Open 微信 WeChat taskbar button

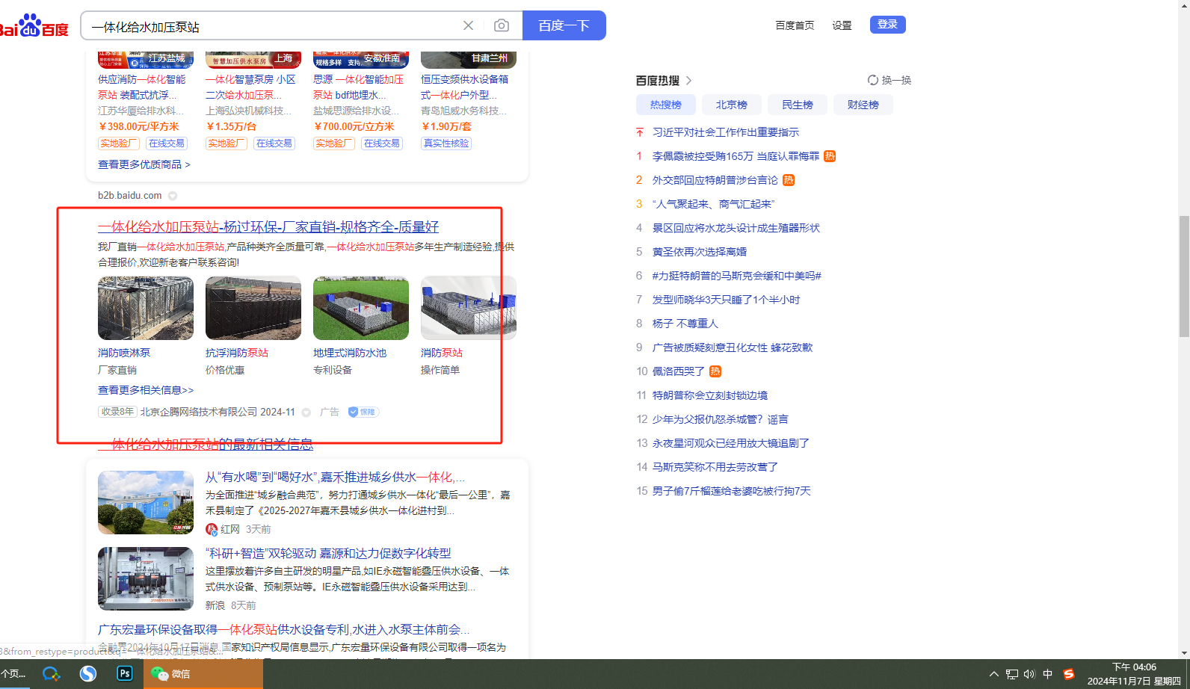(x=203, y=673)
